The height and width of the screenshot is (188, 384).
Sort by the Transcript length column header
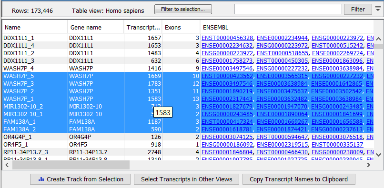pyautogui.click(x=143, y=28)
